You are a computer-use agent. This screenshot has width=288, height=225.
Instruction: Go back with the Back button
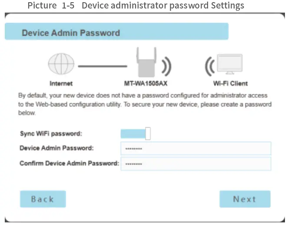tap(43, 199)
